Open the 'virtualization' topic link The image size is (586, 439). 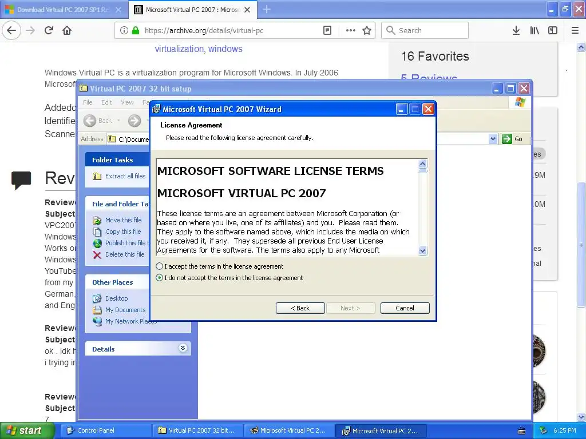pos(179,49)
